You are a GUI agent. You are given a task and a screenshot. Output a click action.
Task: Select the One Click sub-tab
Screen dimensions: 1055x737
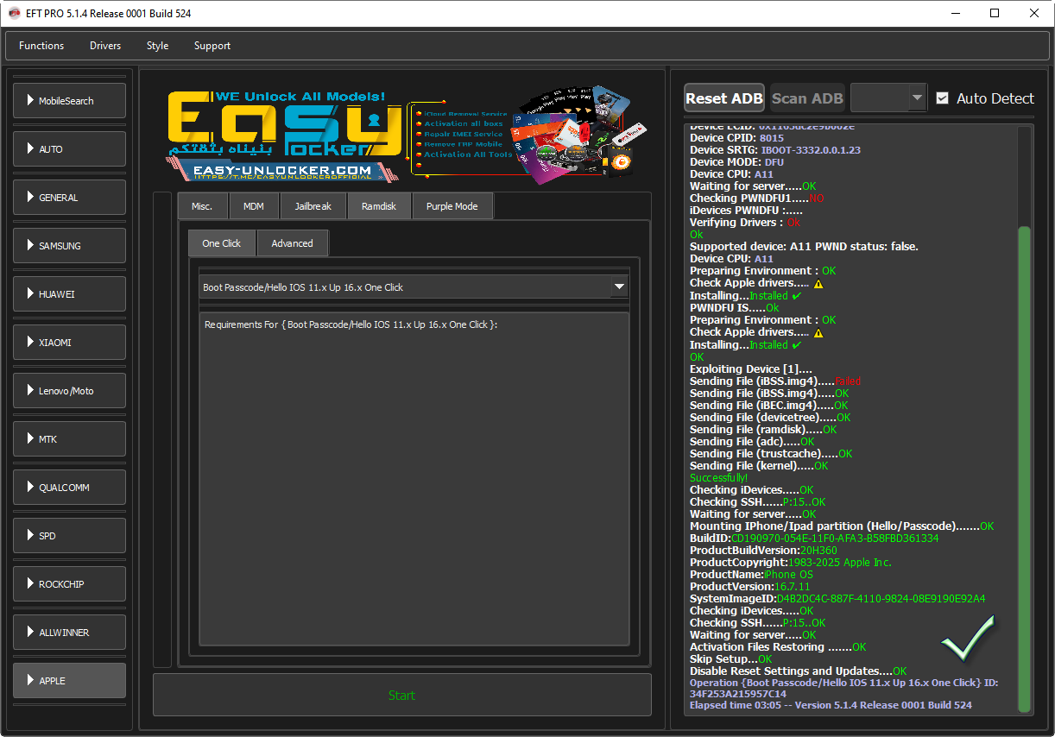(222, 243)
